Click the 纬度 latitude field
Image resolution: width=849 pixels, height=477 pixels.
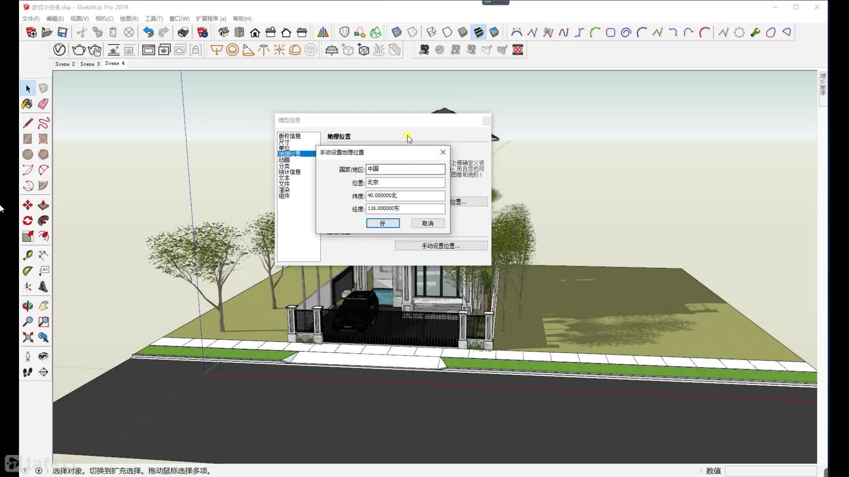(x=405, y=196)
